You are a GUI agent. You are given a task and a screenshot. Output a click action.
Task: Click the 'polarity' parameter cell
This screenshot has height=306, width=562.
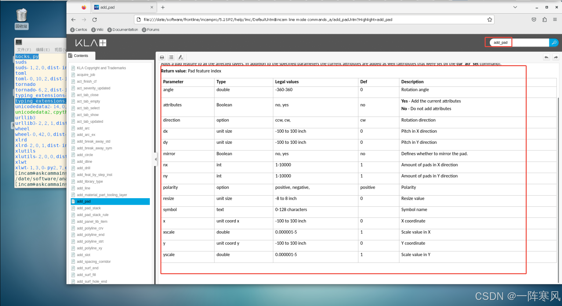pyautogui.click(x=188, y=190)
